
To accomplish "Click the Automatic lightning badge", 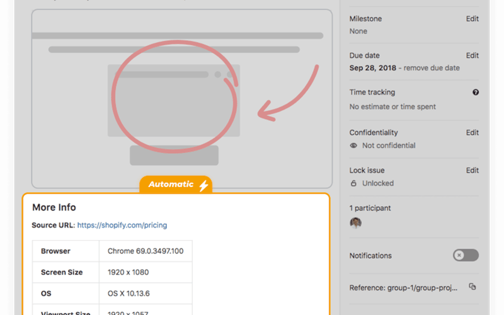I will pyautogui.click(x=176, y=185).
